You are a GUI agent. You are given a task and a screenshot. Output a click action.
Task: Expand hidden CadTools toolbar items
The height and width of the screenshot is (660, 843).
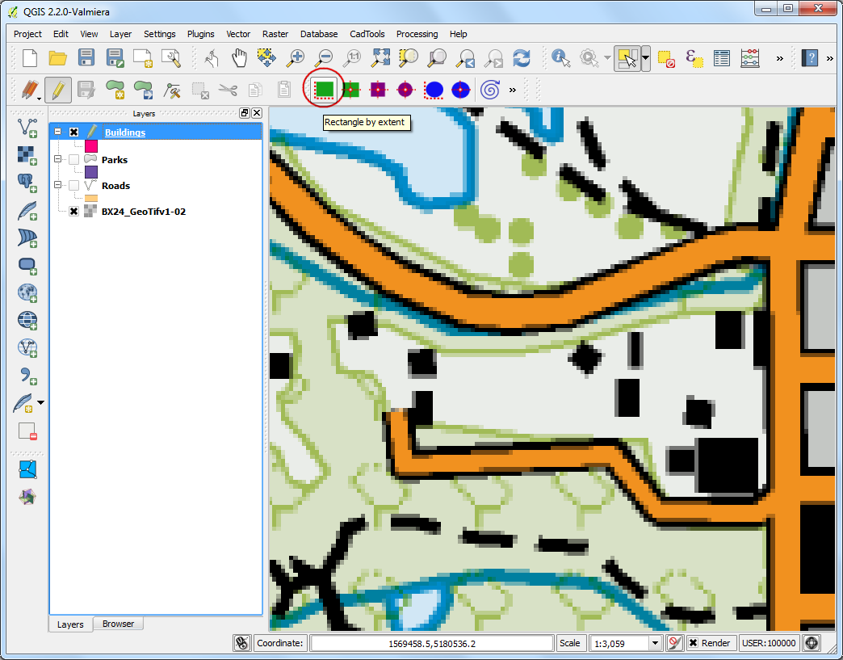pos(513,90)
